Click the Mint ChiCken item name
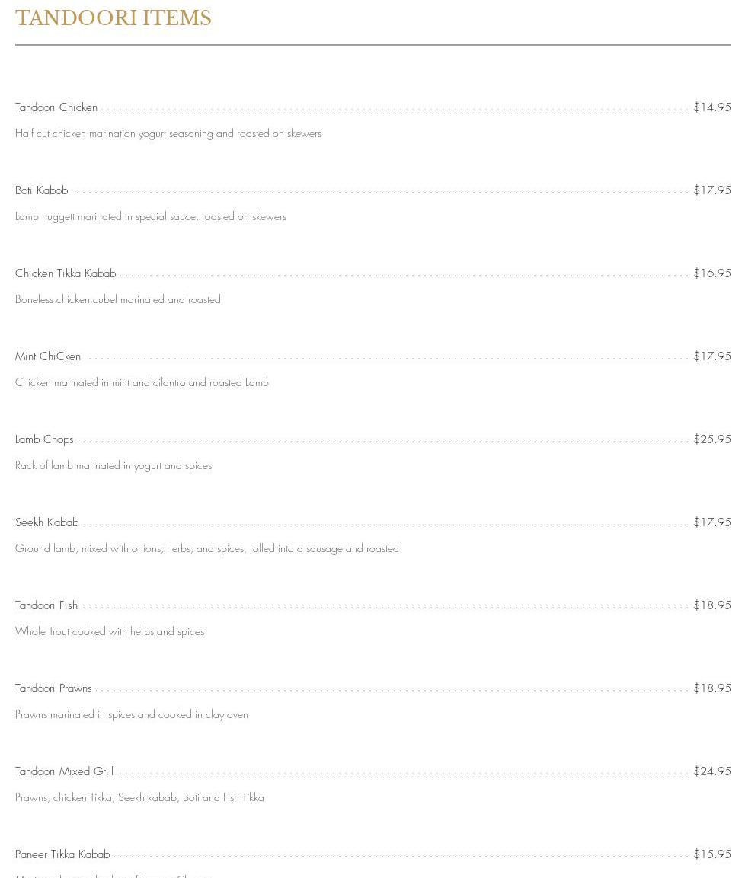 pos(48,356)
